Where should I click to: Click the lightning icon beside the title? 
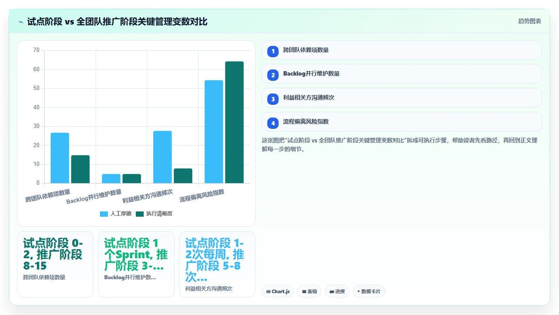point(21,21)
